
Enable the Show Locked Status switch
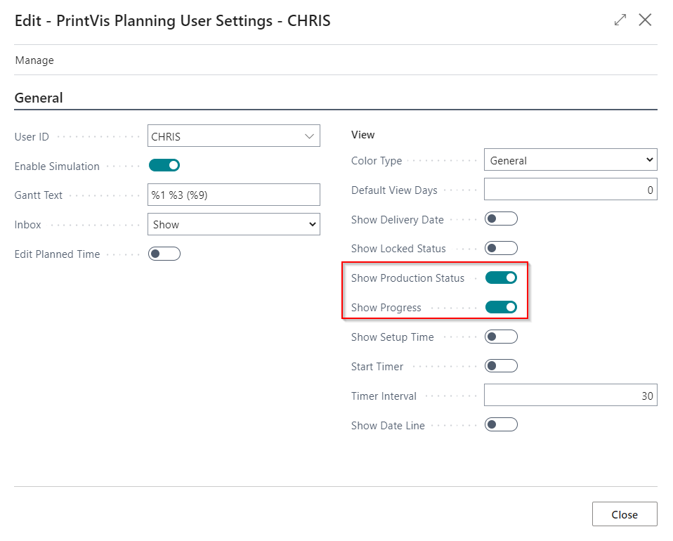(x=501, y=248)
